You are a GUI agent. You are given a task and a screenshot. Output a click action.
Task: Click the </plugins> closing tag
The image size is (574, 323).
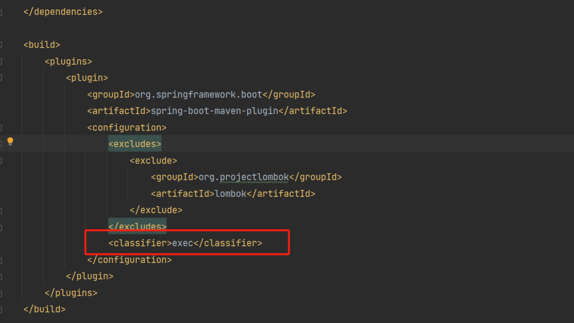[x=71, y=293]
